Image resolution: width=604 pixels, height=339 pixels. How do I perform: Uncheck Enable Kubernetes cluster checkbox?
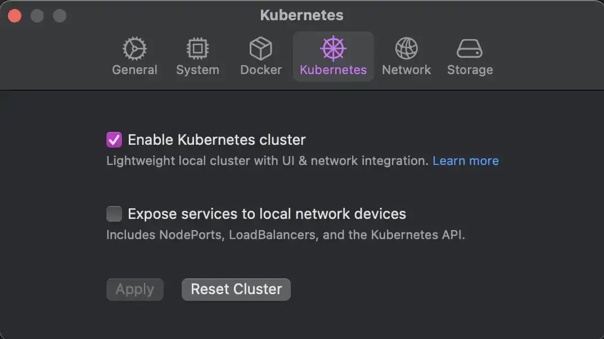[114, 140]
